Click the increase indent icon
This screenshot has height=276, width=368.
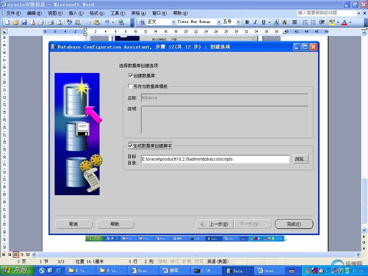click(x=322, y=22)
